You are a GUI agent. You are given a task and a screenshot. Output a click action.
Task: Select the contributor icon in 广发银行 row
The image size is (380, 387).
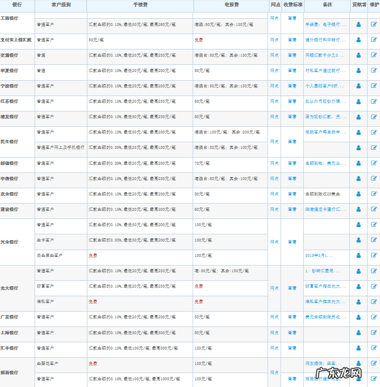(358, 317)
